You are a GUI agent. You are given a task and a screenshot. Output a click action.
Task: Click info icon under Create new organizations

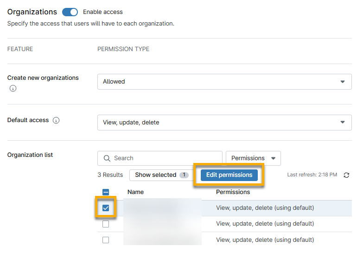(x=13, y=89)
